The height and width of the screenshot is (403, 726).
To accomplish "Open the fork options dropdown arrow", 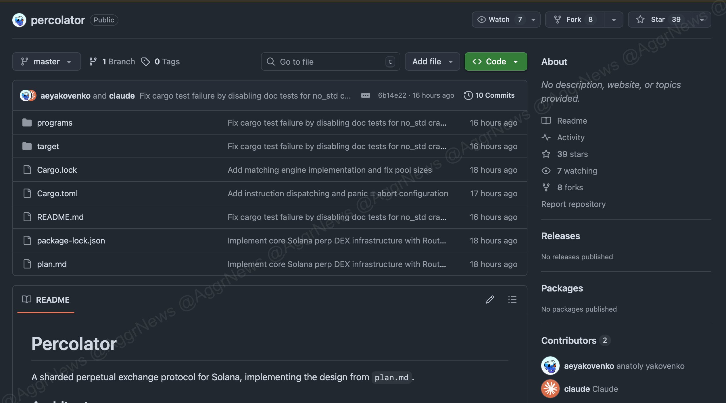I will (614, 20).
